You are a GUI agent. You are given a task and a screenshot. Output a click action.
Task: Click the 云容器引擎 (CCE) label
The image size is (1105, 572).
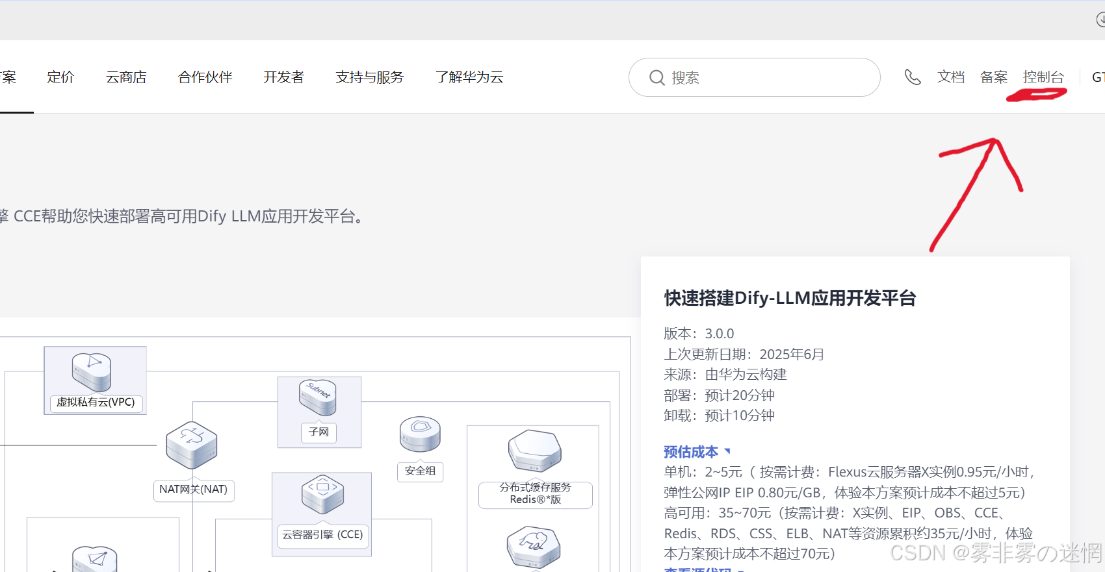click(322, 535)
